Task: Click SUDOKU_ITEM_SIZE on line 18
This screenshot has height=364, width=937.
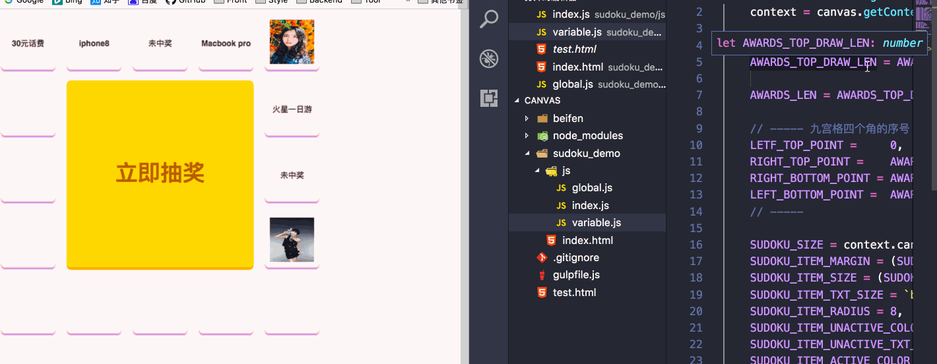Action: pyautogui.click(x=803, y=278)
